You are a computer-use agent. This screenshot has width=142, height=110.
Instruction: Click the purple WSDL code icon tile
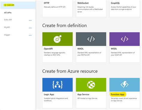point(125,39)
